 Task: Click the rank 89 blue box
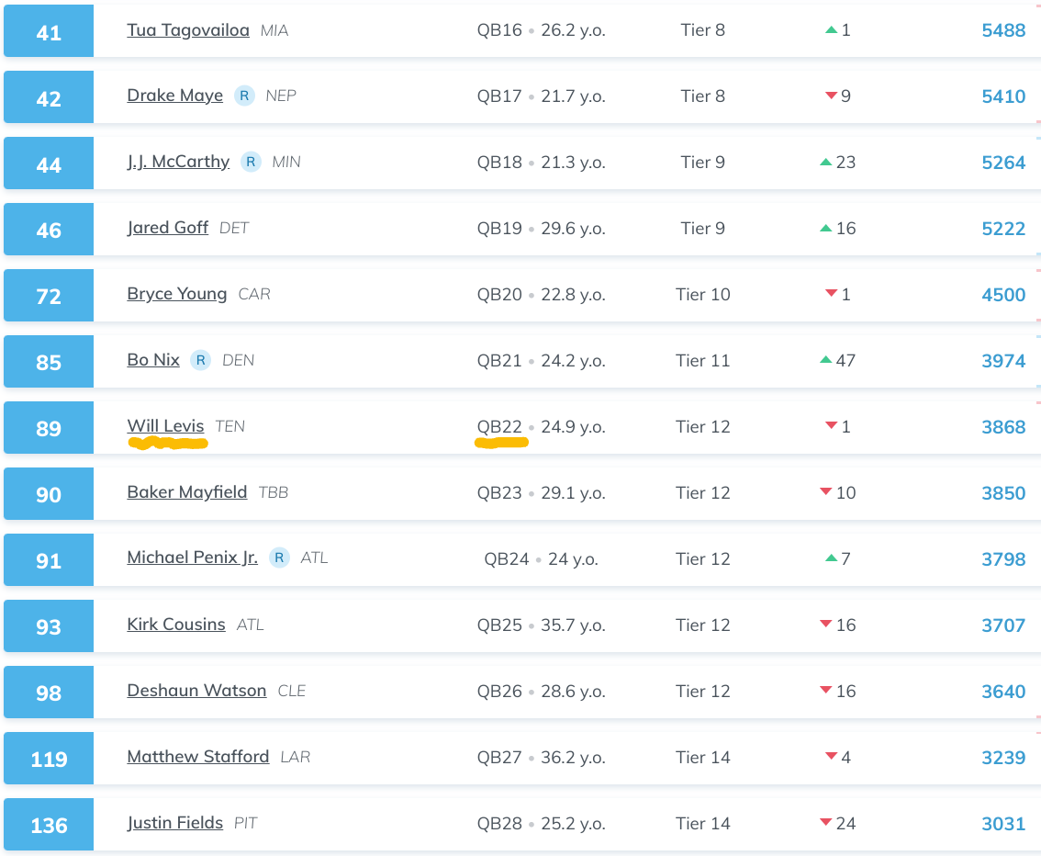point(49,428)
